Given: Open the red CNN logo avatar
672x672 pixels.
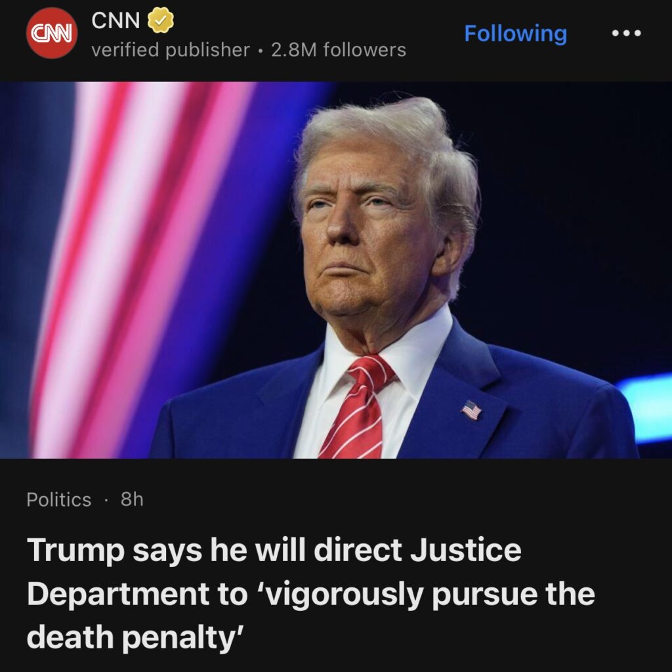Looking at the screenshot, I should click(52, 33).
